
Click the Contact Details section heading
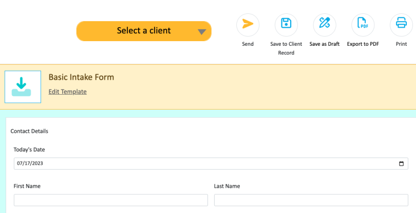click(x=29, y=131)
